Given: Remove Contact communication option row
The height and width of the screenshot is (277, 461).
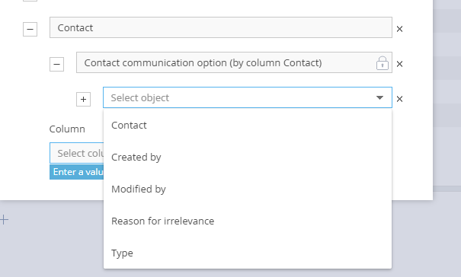Looking at the screenshot, I should [x=399, y=64].
